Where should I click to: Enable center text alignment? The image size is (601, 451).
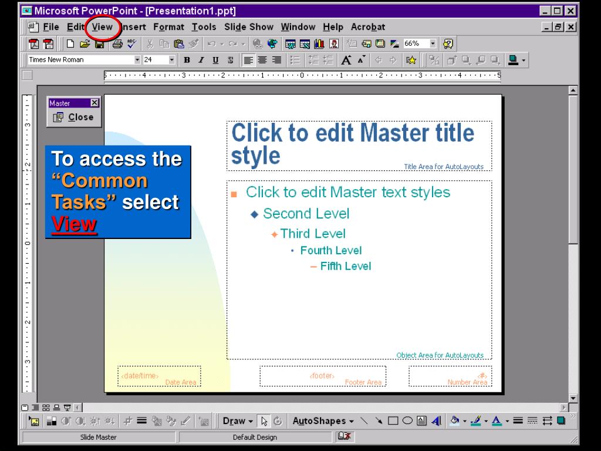(262, 60)
